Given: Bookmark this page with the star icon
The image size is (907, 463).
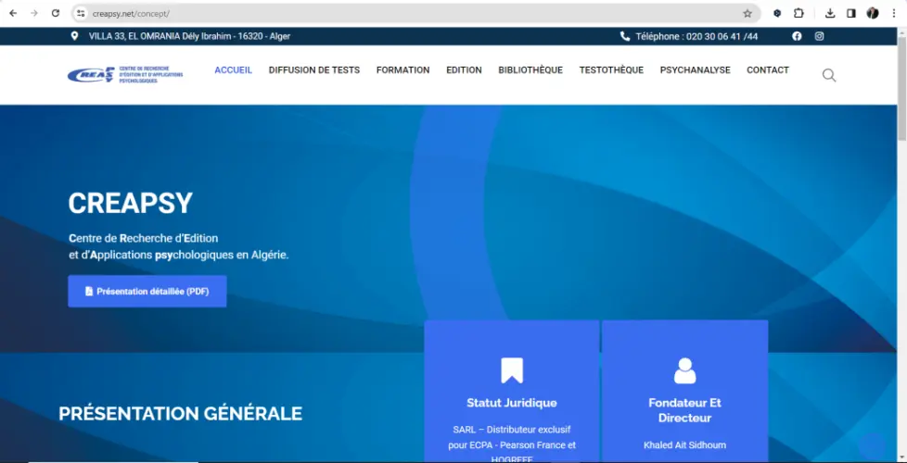Looking at the screenshot, I should click(x=747, y=13).
